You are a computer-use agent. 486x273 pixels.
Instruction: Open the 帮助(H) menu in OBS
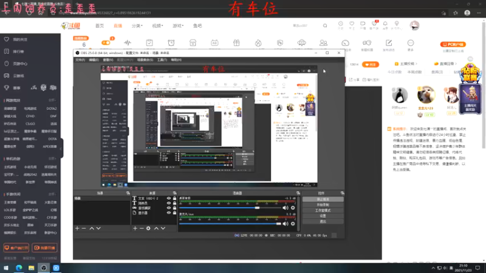click(176, 59)
